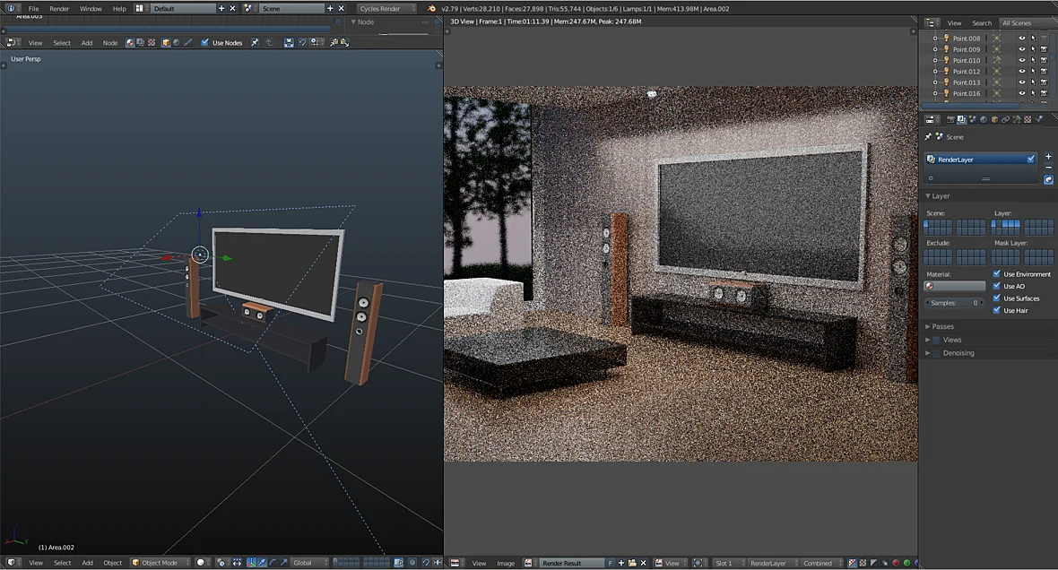The height and width of the screenshot is (570, 1058).
Task: Open the Render menu in top bar
Action: (59, 9)
